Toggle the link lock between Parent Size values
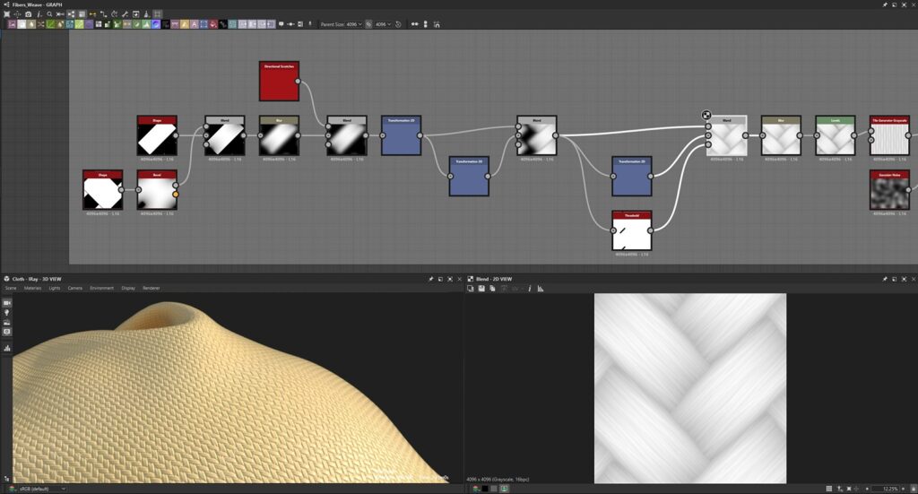The width and height of the screenshot is (918, 494). click(x=368, y=24)
